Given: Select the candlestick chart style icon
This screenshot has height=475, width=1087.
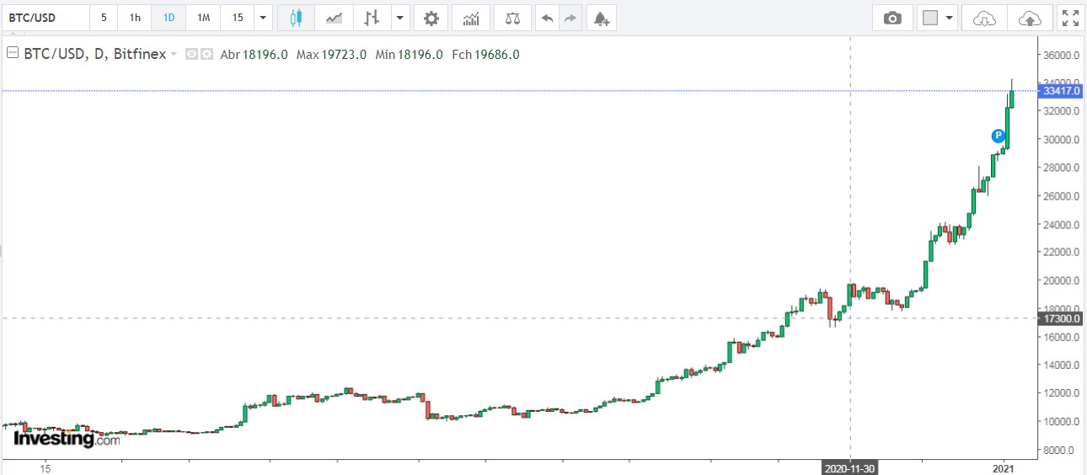Looking at the screenshot, I should [x=296, y=18].
